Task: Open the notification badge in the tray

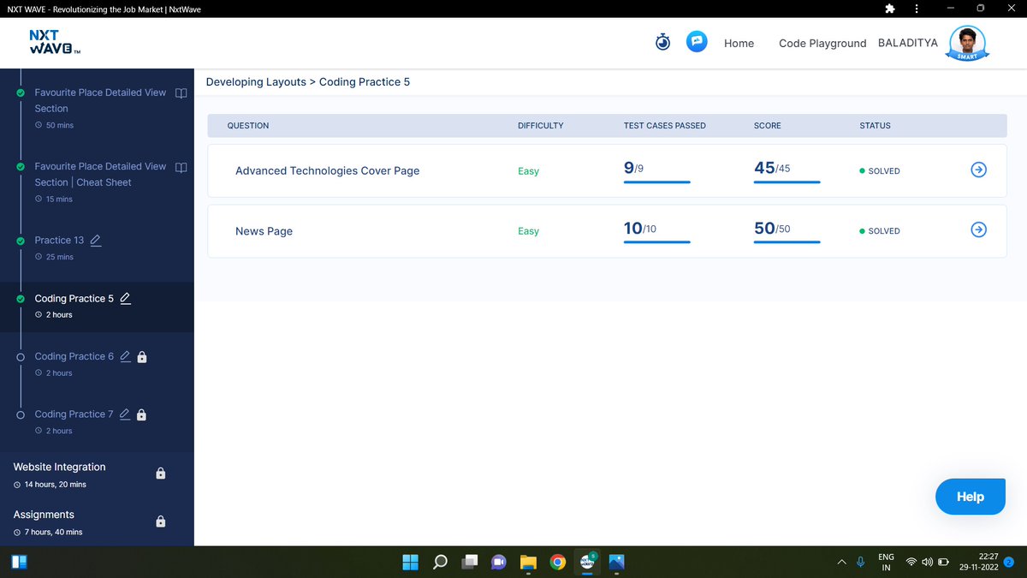Action: coord(1009,562)
